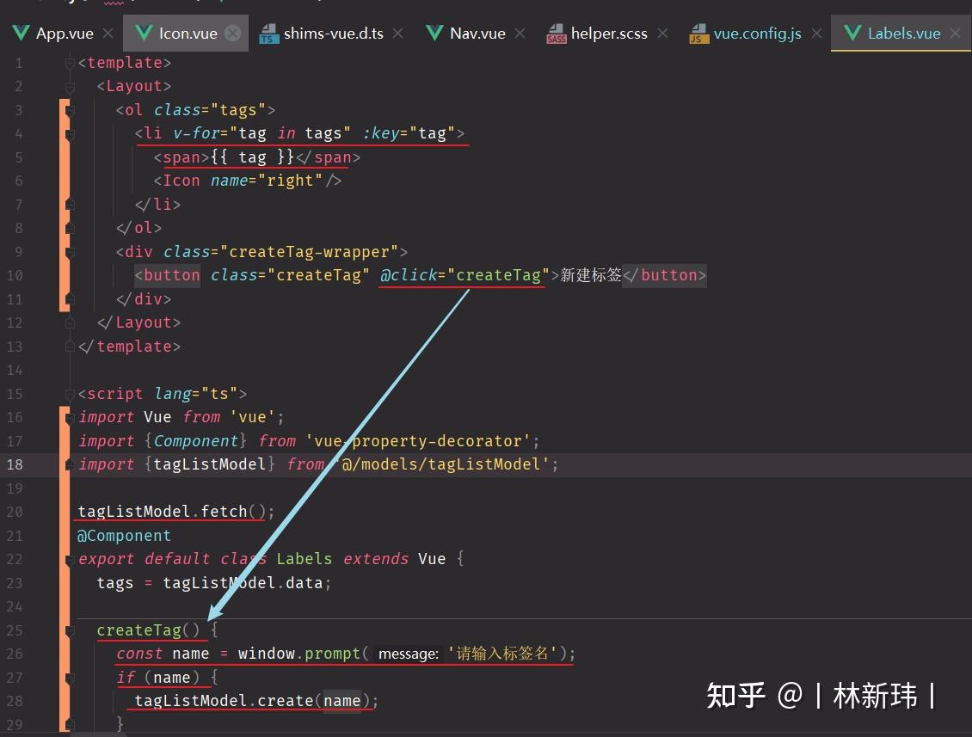Click the Vue icon on Labels.vue tab
Screen dimensions: 972x737
[x=853, y=33]
